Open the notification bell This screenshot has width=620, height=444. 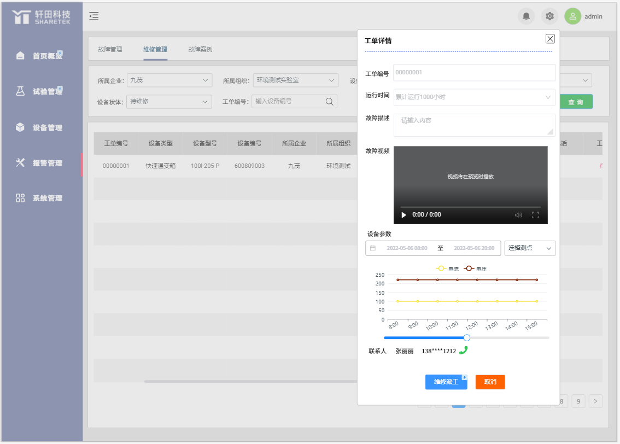coord(526,16)
